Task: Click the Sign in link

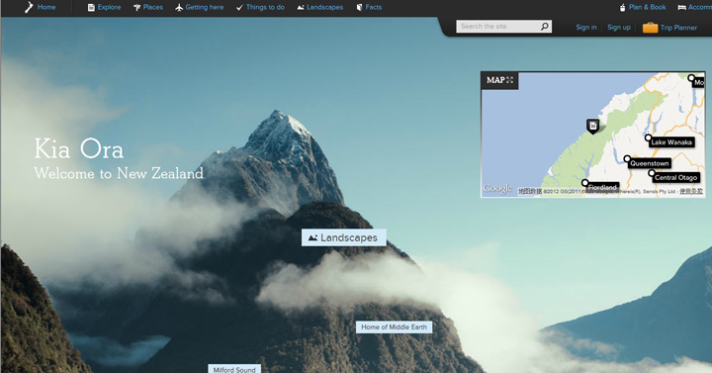Action: point(586,28)
